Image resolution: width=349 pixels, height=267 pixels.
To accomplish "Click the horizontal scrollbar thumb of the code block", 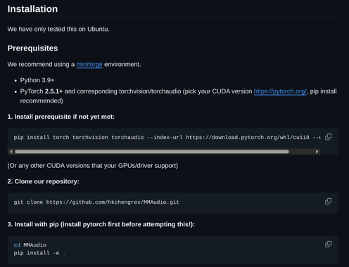I will tap(152, 152).
